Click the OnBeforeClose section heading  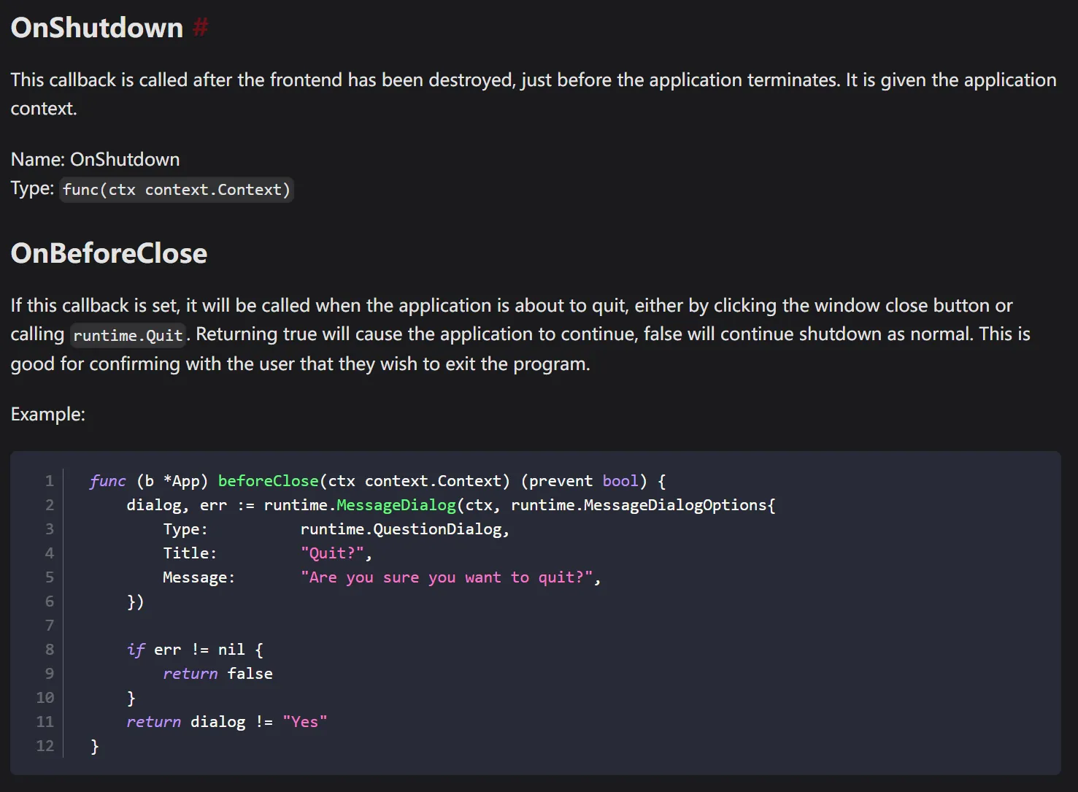[x=109, y=253]
